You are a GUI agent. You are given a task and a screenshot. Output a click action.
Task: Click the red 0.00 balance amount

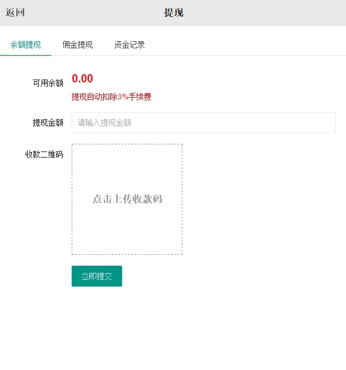[82, 79]
